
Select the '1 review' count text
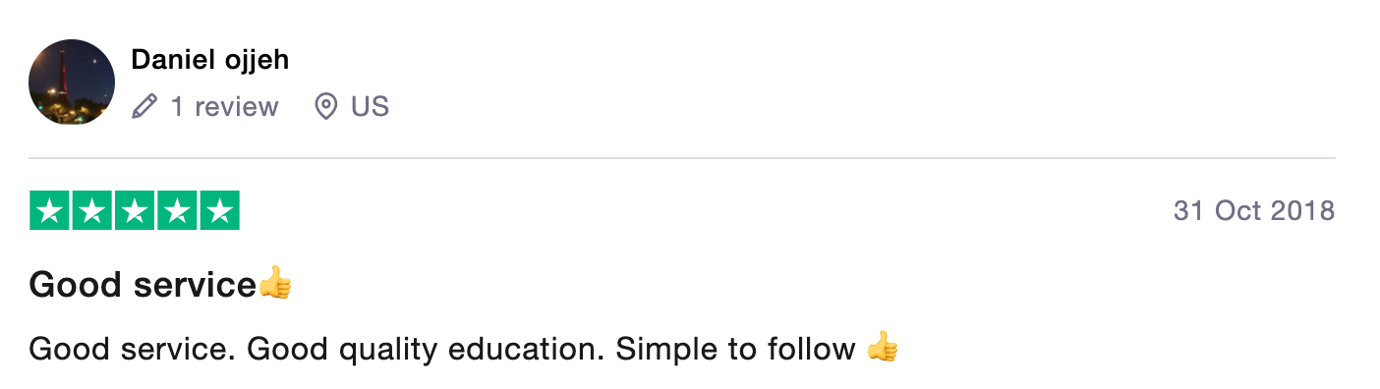tap(225, 106)
